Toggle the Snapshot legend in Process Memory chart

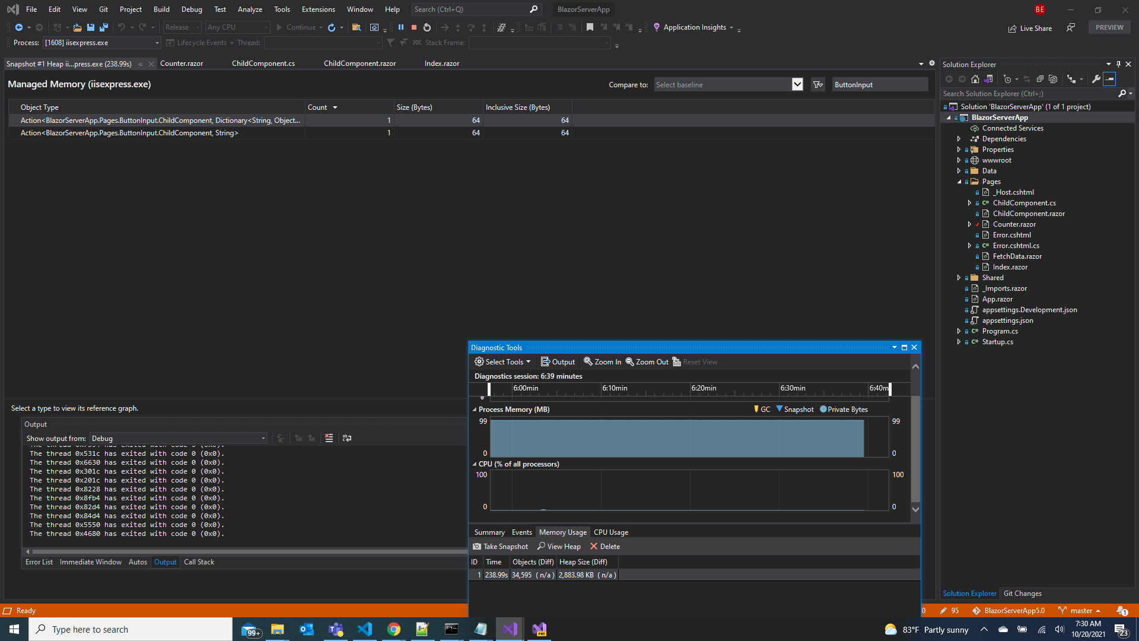[795, 409]
